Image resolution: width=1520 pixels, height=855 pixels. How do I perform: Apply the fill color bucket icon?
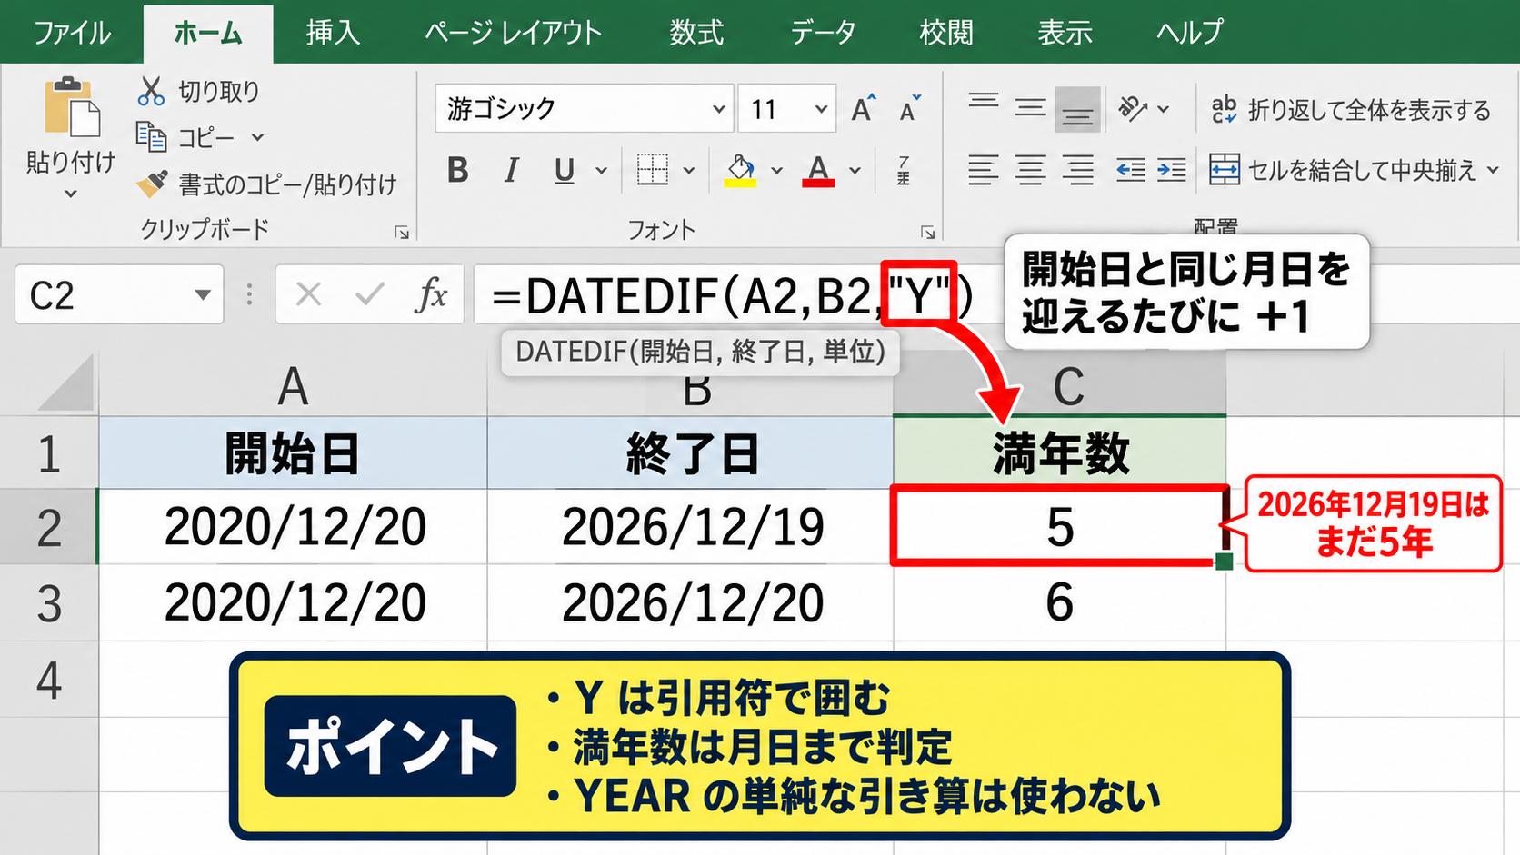(x=741, y=170)
